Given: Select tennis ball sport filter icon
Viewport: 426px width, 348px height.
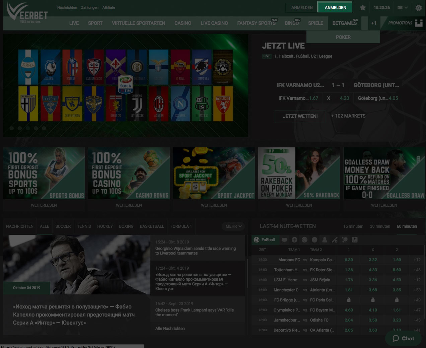Looking at the screenshot, I should point(304,240).
